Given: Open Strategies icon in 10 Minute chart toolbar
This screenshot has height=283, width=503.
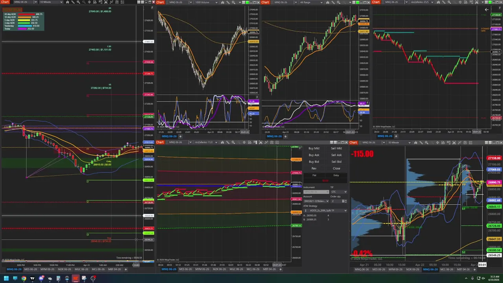Looking at the screenshot, I should click(x=117, y=2).
